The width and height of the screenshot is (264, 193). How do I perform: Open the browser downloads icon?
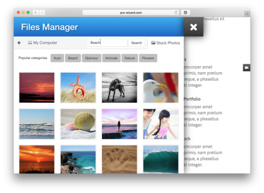click(x=185, y=13)
